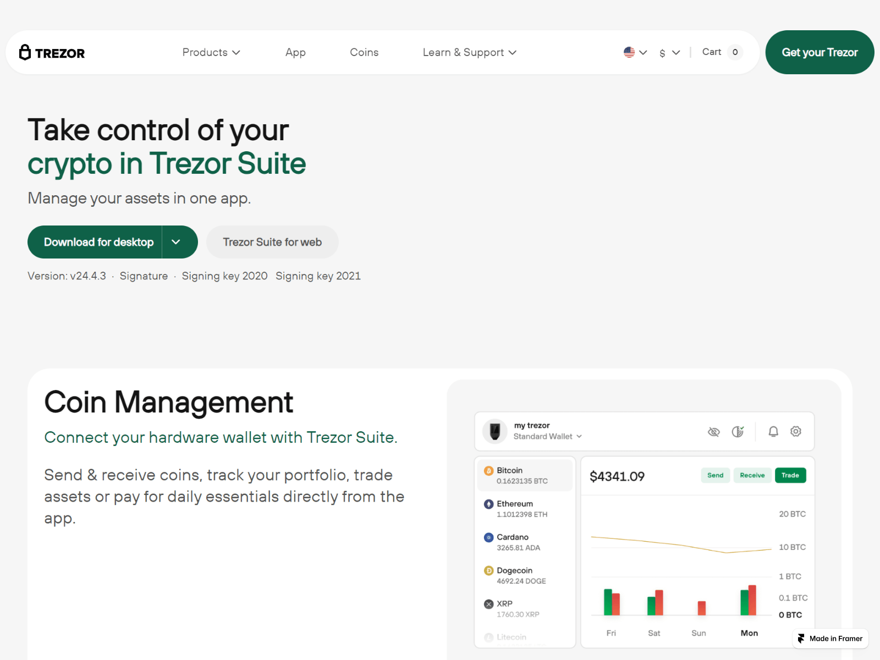Open Trezor Suite for web
The height and width of the screenshot is (660, 880).
click(x=272, y=242)
